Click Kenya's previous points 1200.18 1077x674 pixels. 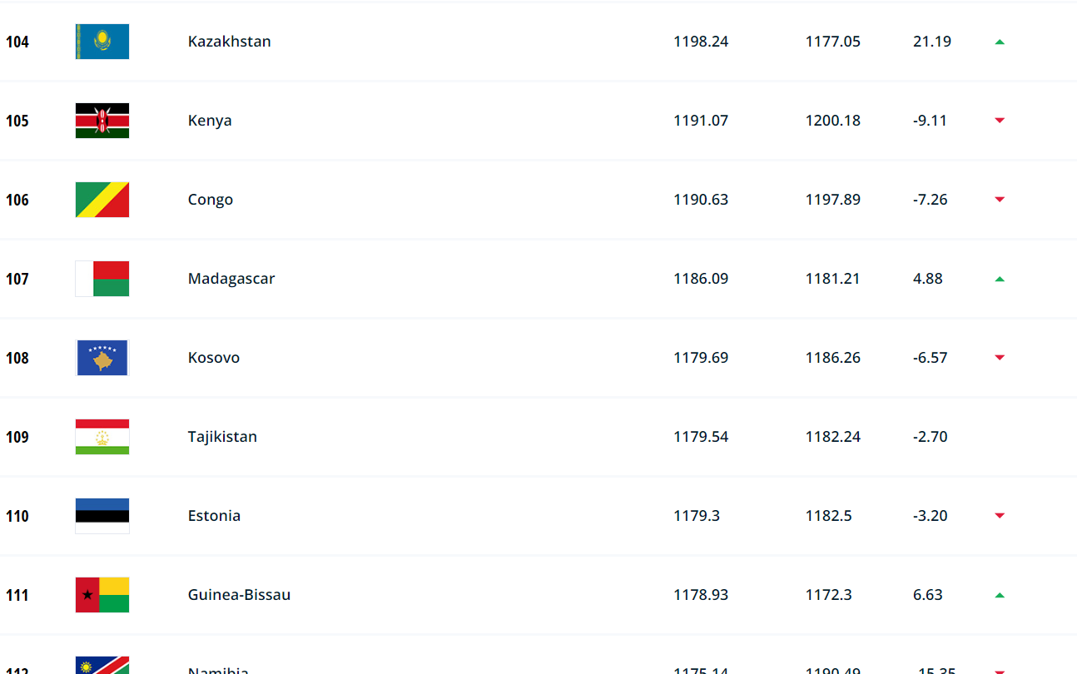[x=832, y=121]
